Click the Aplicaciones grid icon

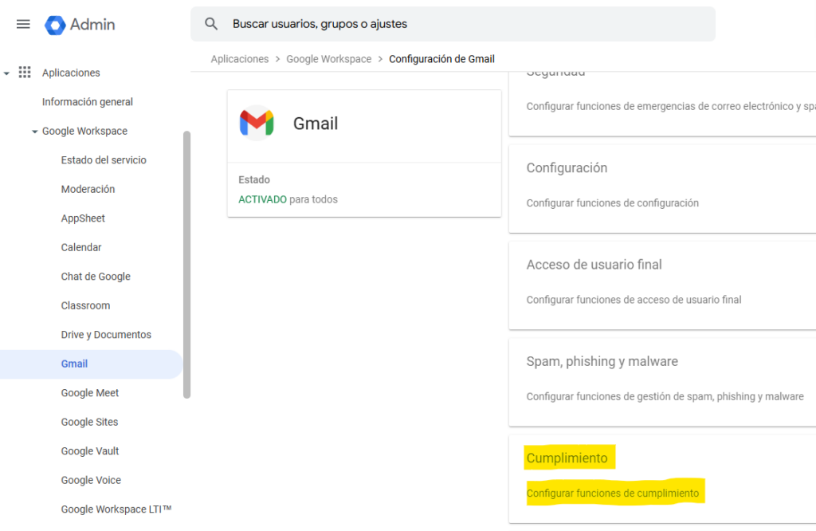[x=25, y=73]
